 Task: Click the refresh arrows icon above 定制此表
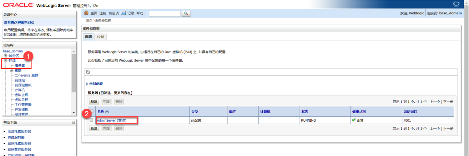88,72
